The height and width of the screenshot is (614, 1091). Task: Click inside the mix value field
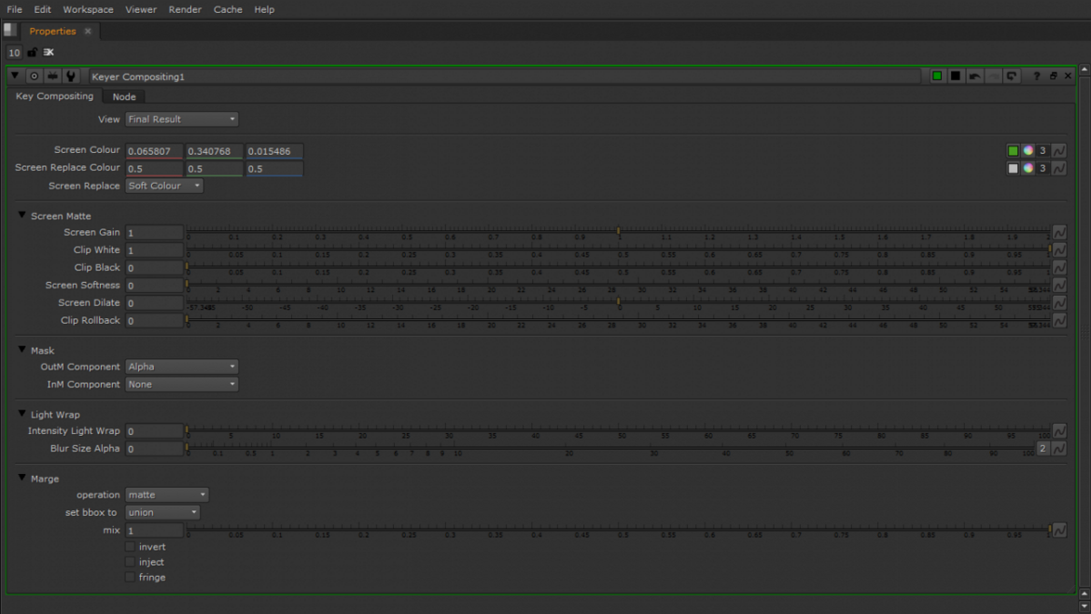click(154, 529)
